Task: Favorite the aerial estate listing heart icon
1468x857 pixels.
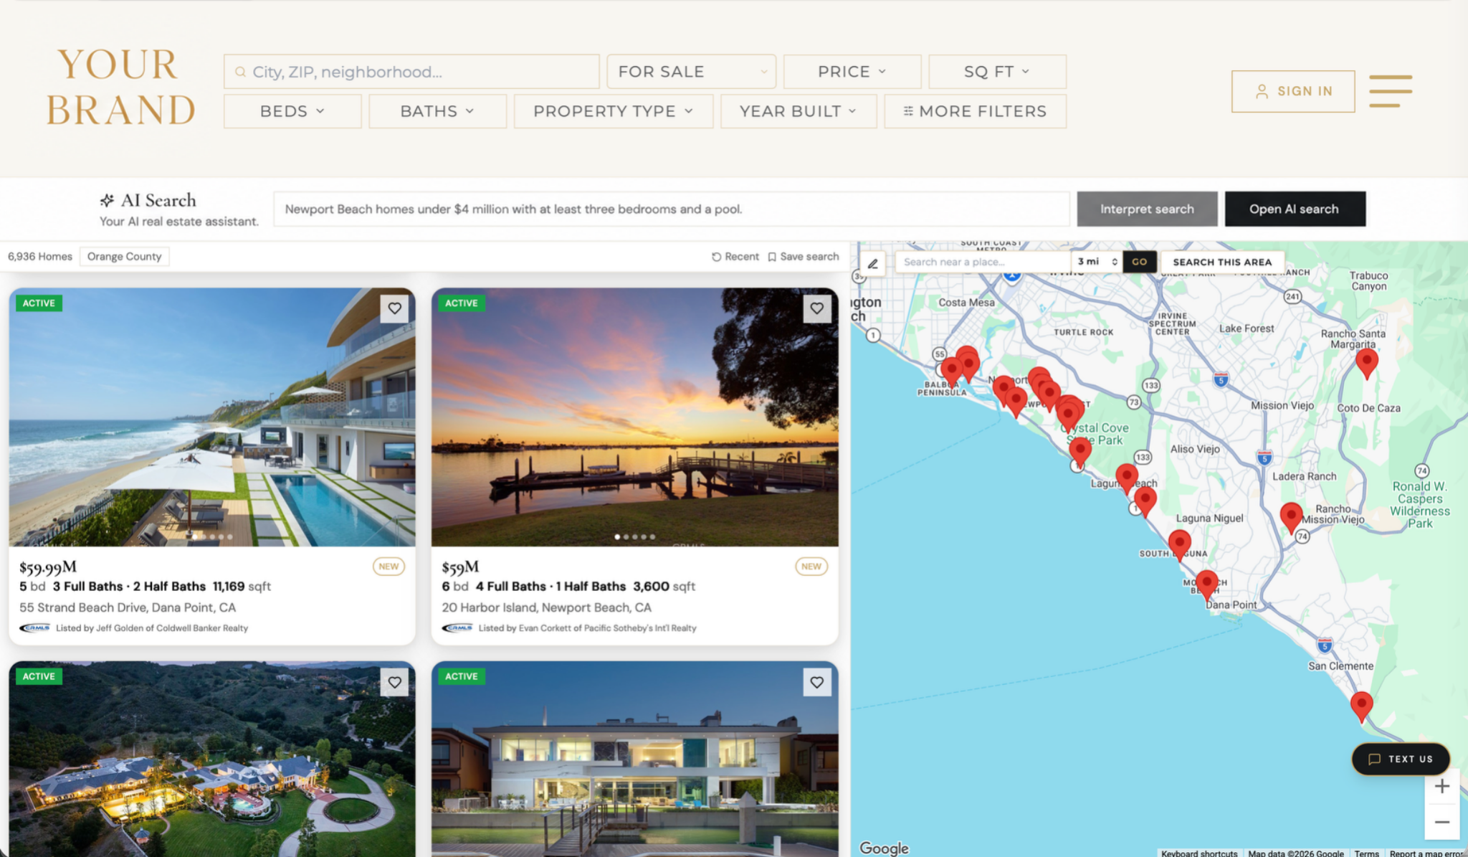Action: click(x=394, y=682)
